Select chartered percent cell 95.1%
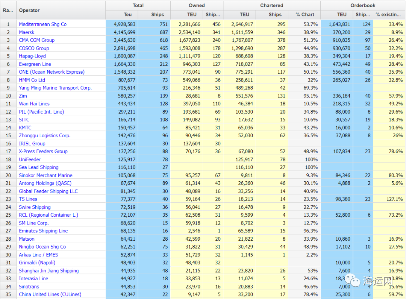The height and width of the screenshot is (299, 406). pyautogui.click(x=304, y=96)
